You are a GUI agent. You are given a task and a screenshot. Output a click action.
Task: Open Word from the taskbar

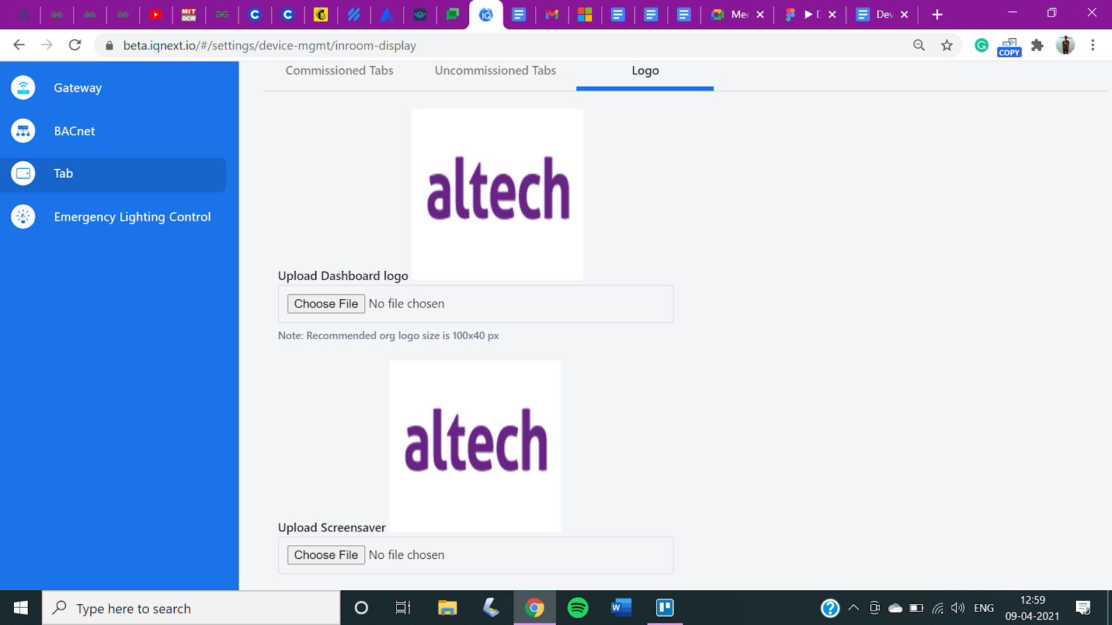click(621, 608)
